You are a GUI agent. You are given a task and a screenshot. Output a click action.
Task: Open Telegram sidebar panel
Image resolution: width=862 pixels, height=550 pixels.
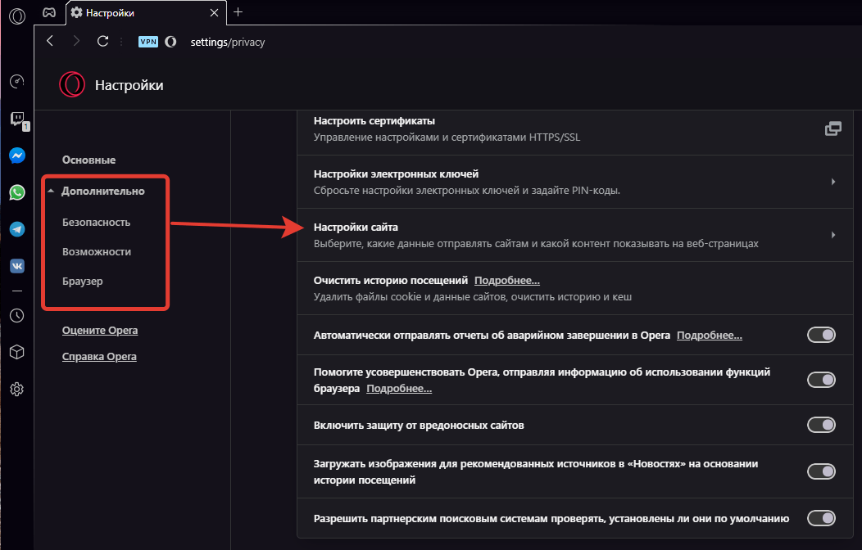pos(16,229)
